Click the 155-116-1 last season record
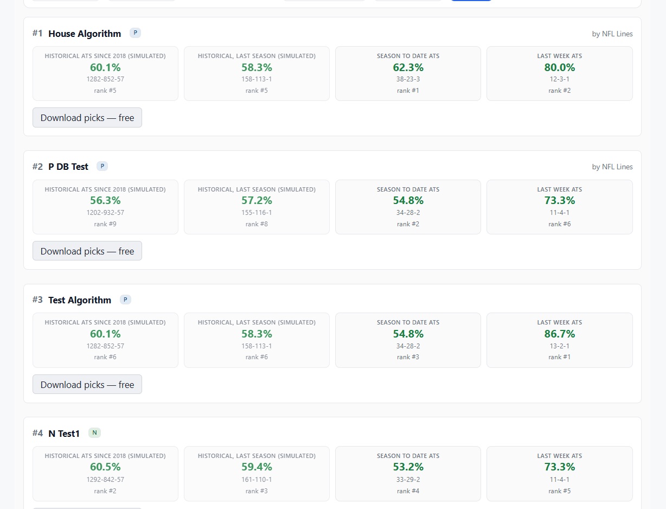The height and width of the screenshot is (509, 666). [257, 213]
